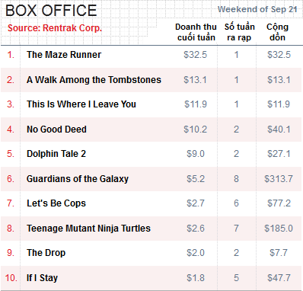Click The Drop movie title

tap(46, 253)
